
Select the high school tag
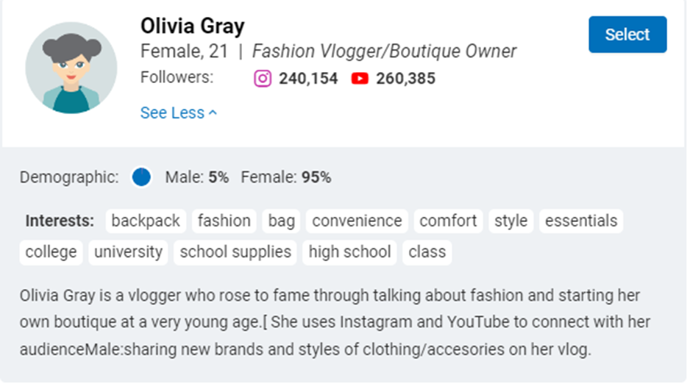349,252
